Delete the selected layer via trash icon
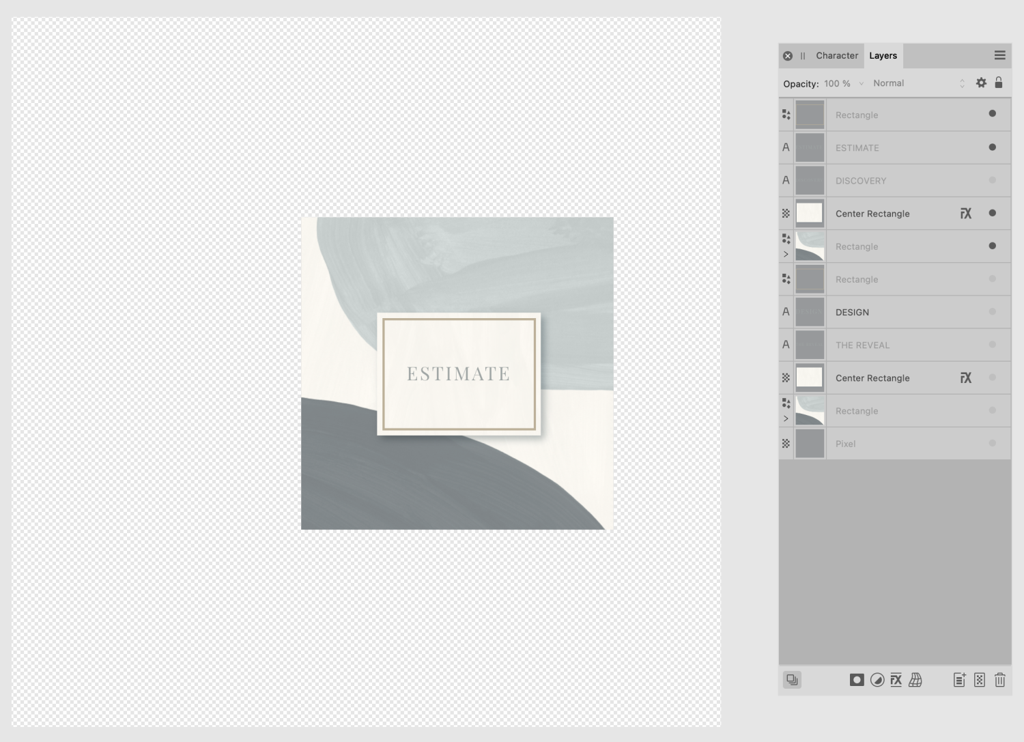Screen dimensions: 1024x742 [1000, 680]
